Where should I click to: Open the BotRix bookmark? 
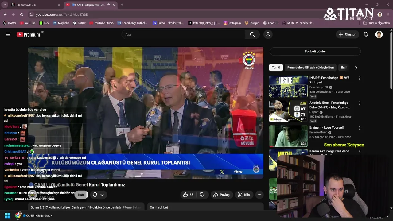tap(79, 23)
